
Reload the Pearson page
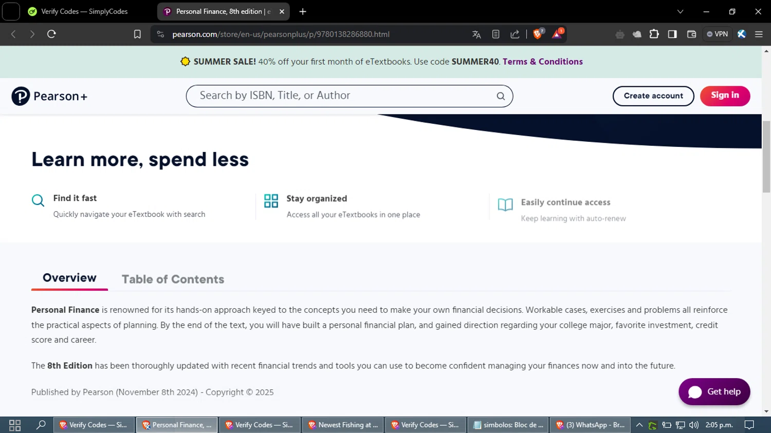tap(51, 34)
